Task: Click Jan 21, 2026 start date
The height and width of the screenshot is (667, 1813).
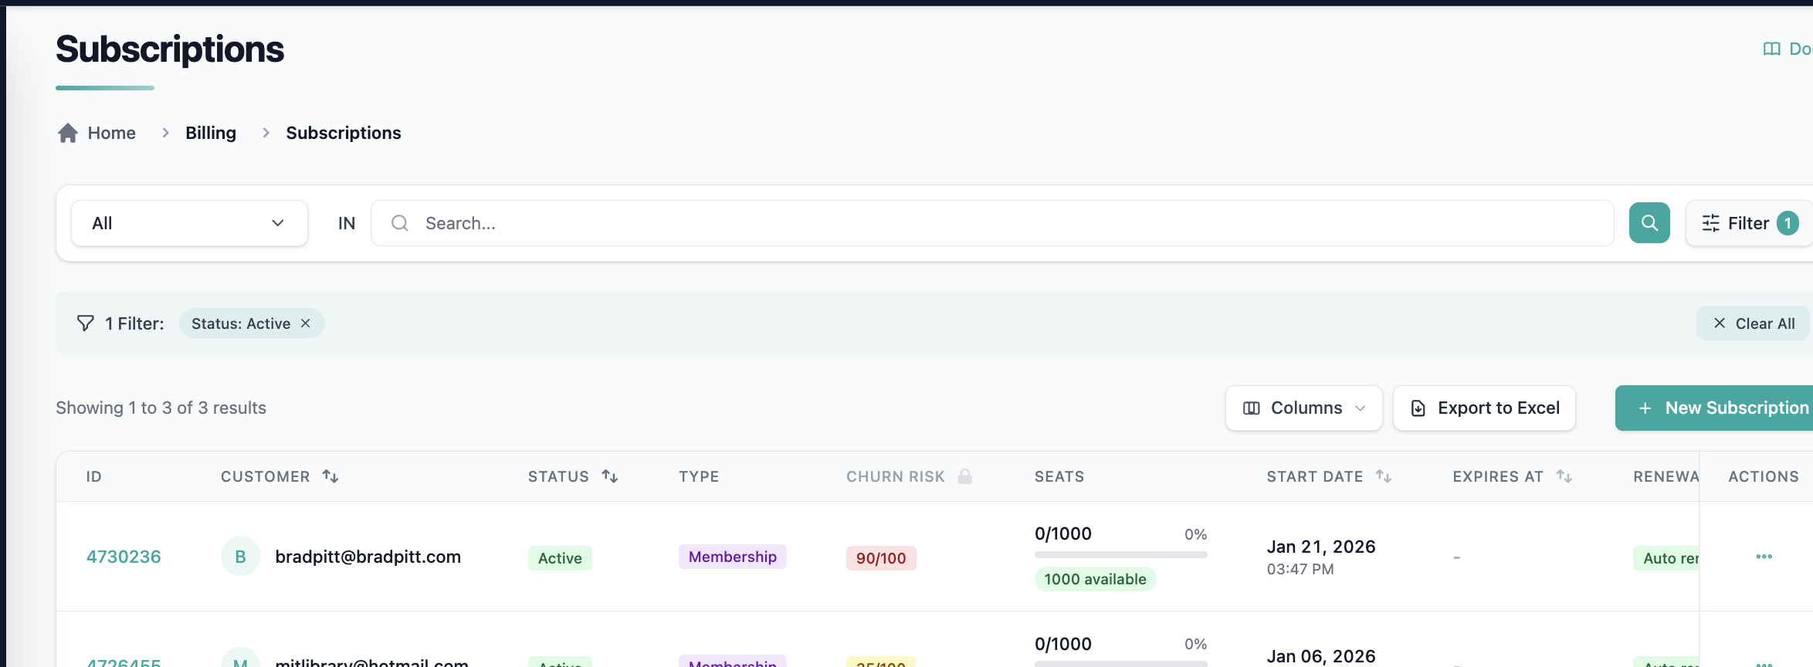Action: [1321, 547]
